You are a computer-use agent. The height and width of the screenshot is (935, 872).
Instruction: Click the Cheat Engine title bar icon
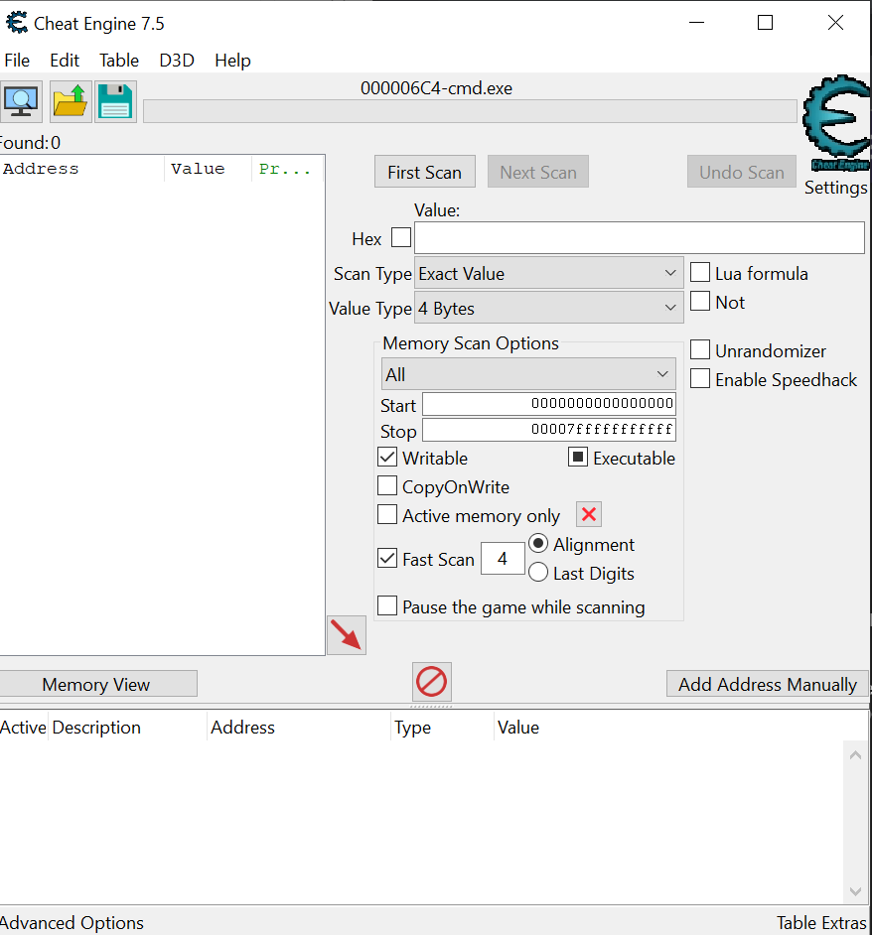(x=17, y=23)
